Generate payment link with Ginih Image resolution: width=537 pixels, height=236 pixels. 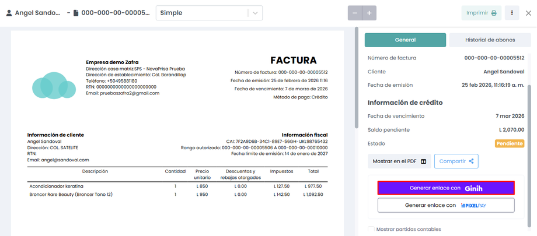coord(446,188)
